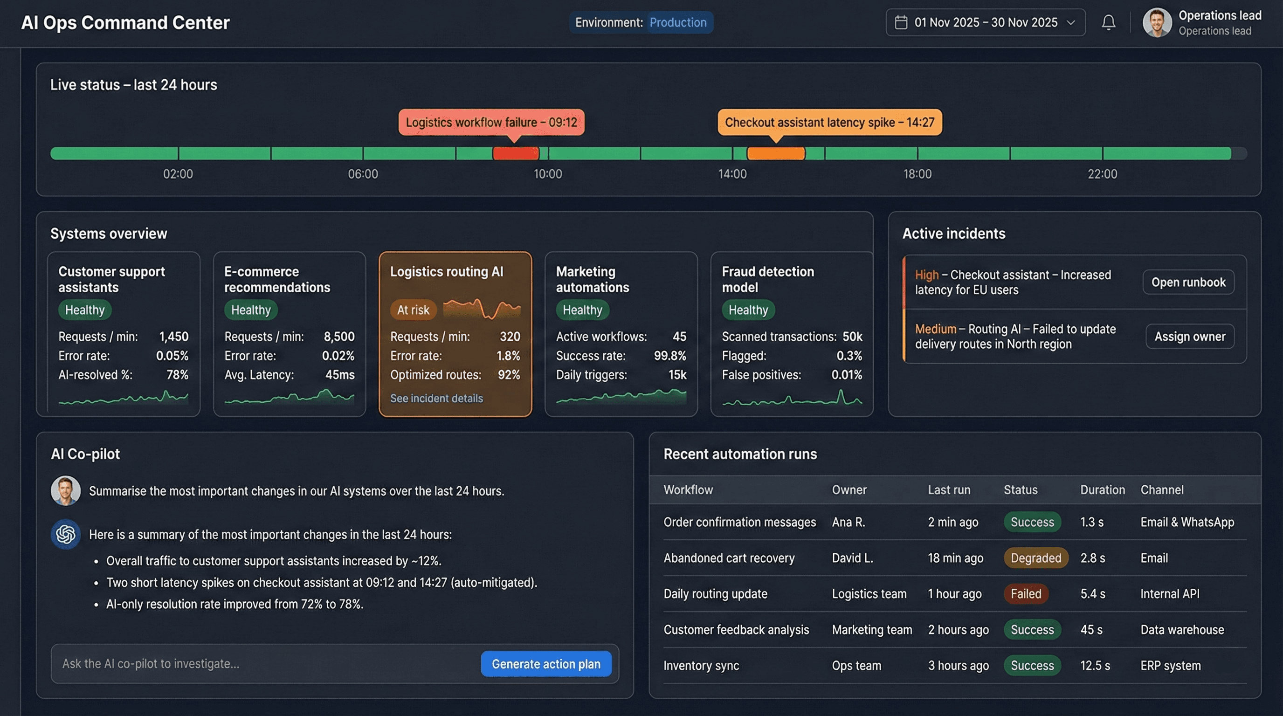Viewport: 1283px width, 716px height.
Task: Click the user avatar in Co-pilot chat
Action: [x=66, y=490]
